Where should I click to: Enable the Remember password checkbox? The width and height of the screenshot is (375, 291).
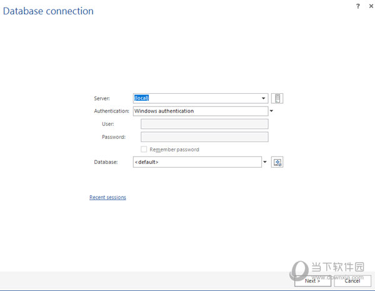pos(144,150)
